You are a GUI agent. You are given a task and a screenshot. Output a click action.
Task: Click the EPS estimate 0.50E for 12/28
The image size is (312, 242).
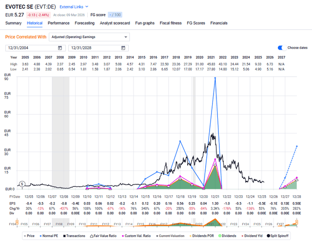(x=297, y=204)
